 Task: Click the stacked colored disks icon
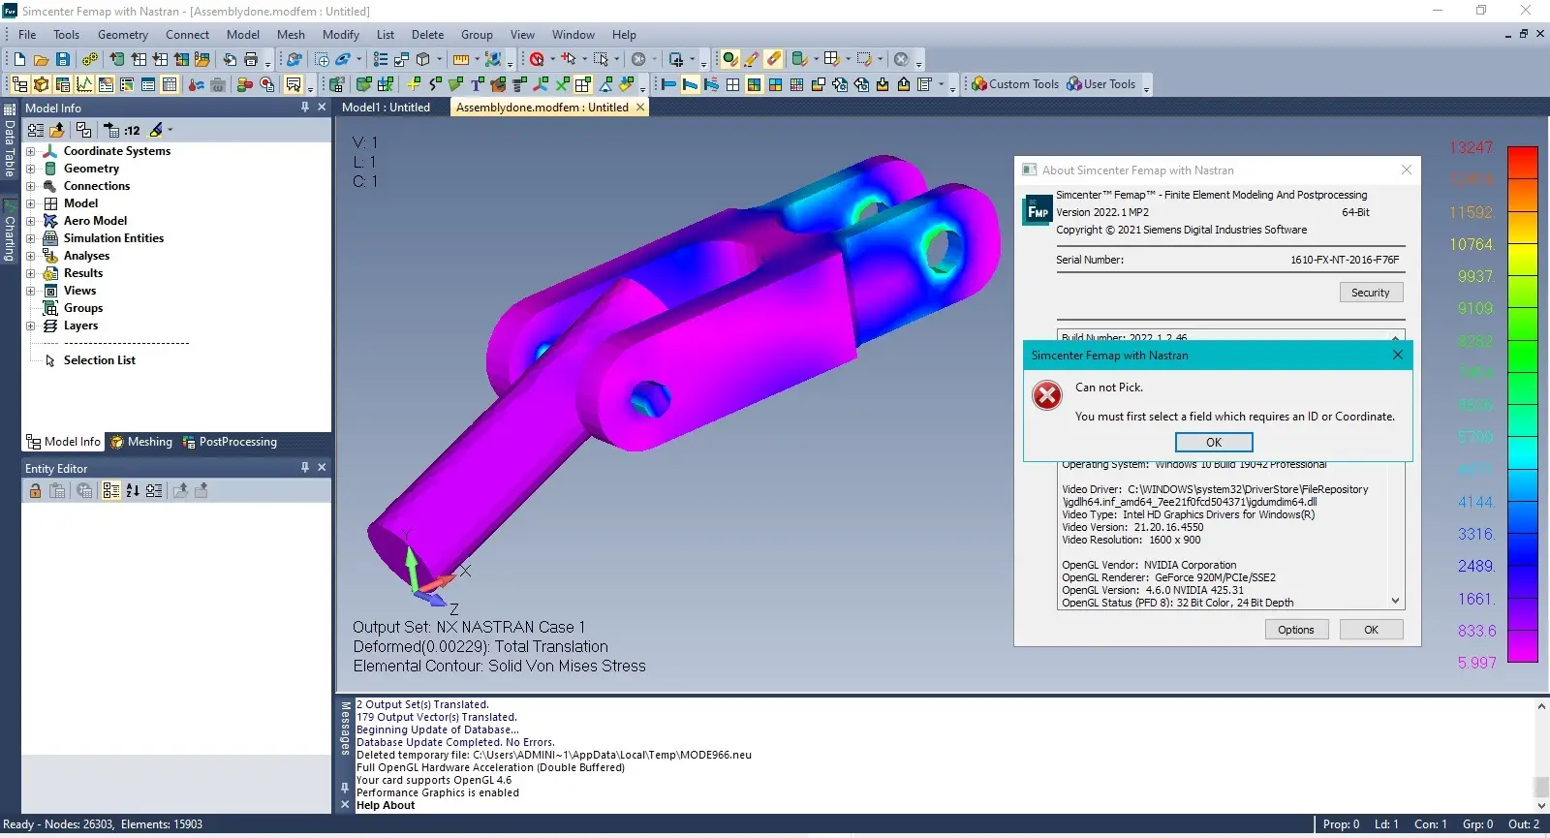244,85
